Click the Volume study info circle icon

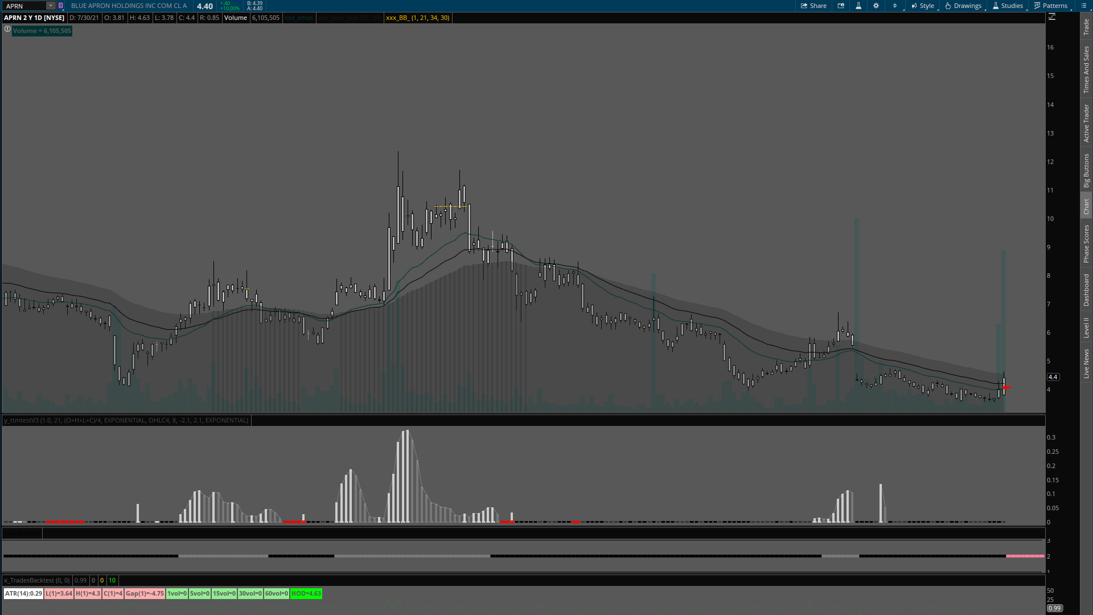click(7, 30)
